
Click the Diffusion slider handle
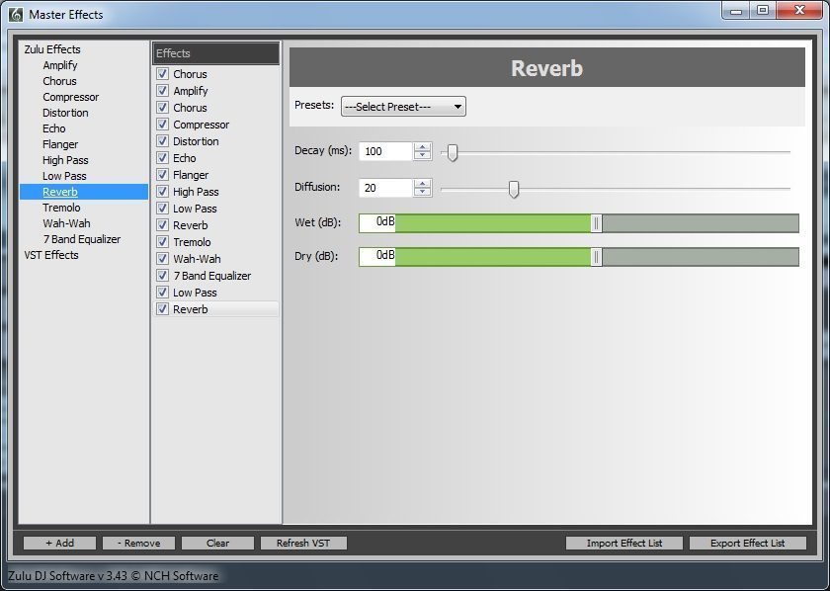coord(513,188)
